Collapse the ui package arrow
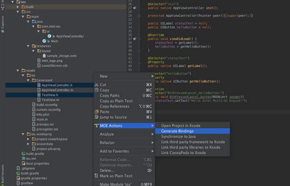The image size is (290, 186). pyautogui.click(x=39, y=31)
